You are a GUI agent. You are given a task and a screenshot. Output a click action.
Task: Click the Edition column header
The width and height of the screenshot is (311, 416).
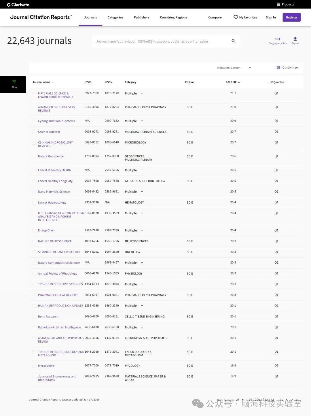point(190,82)
